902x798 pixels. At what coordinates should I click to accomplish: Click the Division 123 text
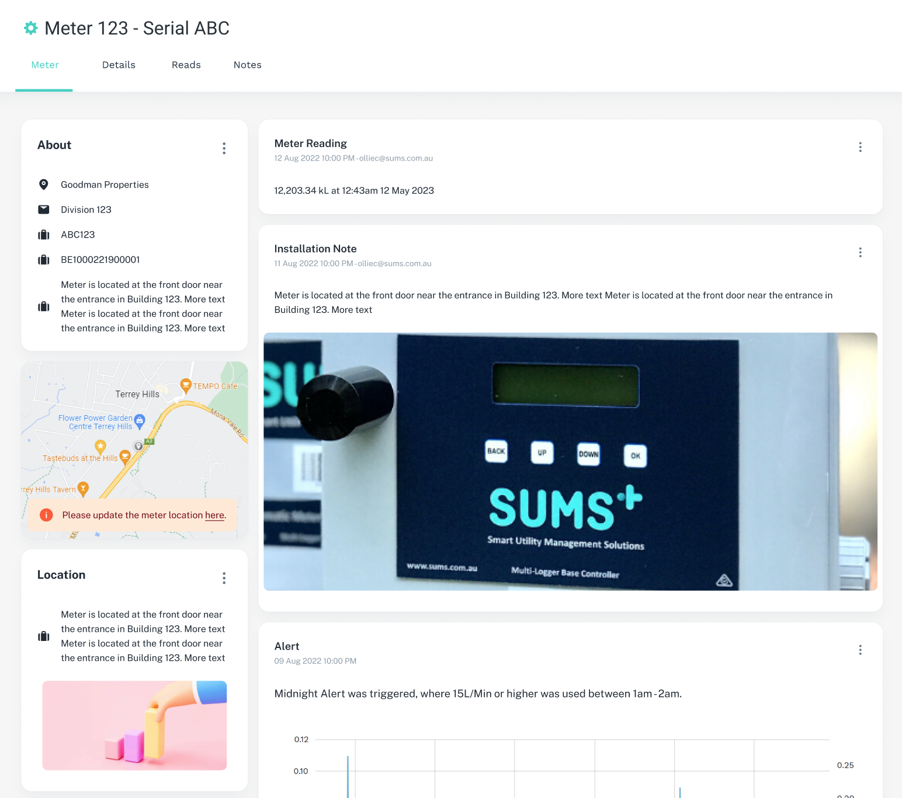tap(86, 210)
